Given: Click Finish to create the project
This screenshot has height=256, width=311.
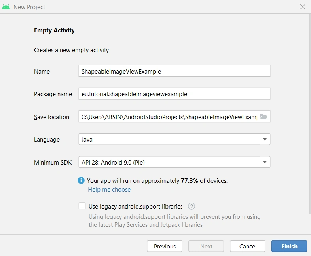Looking at the screenshot, I should pos(289,246).
